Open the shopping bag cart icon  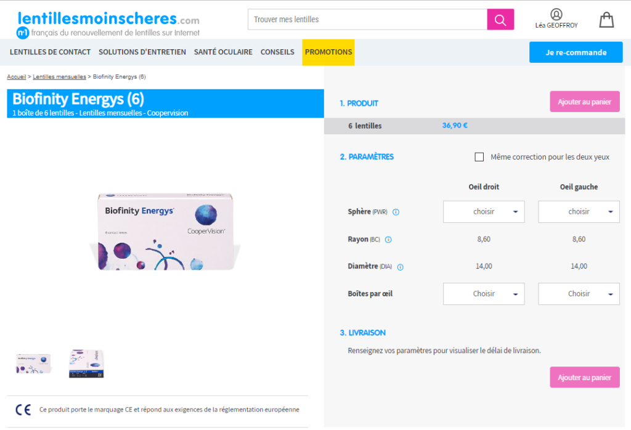[x=606, y=20]
